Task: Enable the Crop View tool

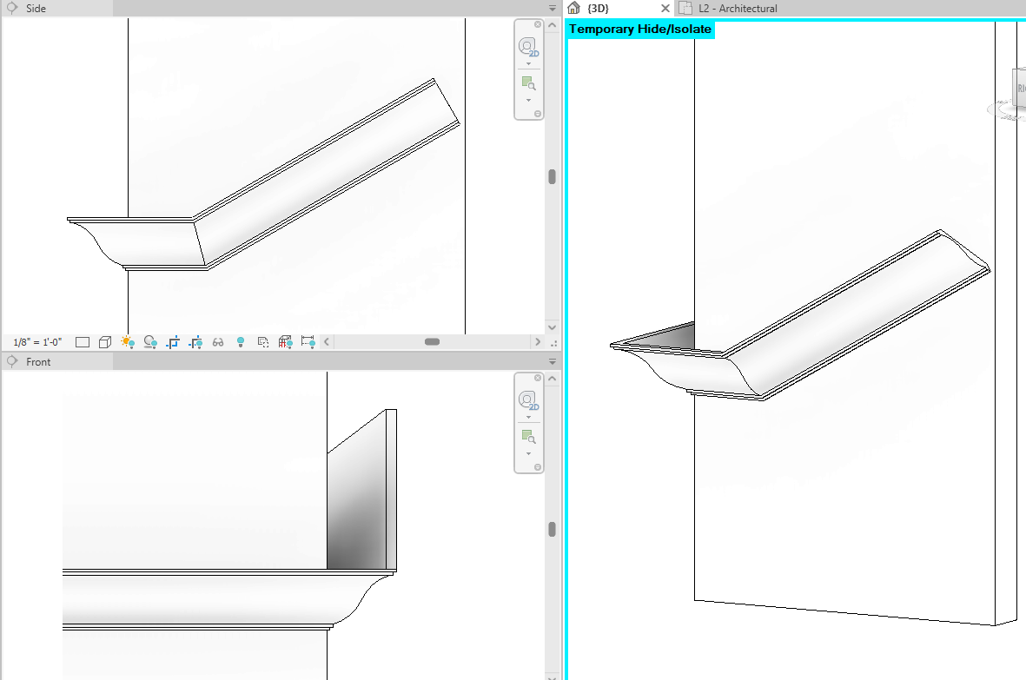Action: pyautogui.click(x=172, y=341)
